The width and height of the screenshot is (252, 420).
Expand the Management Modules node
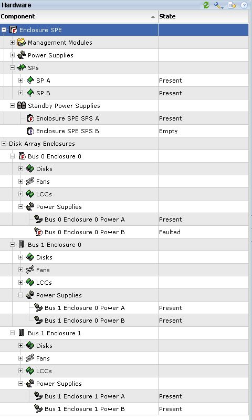12,42
